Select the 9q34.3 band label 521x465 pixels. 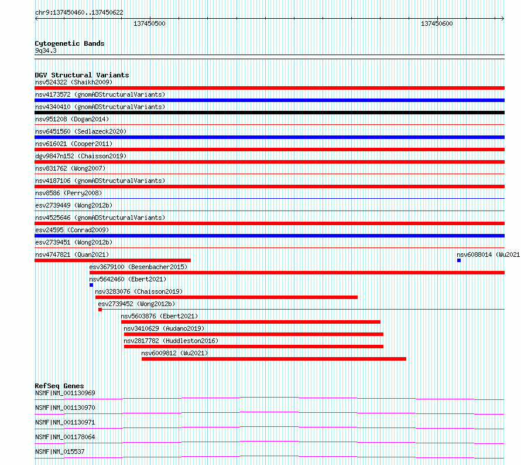point(46,50)
